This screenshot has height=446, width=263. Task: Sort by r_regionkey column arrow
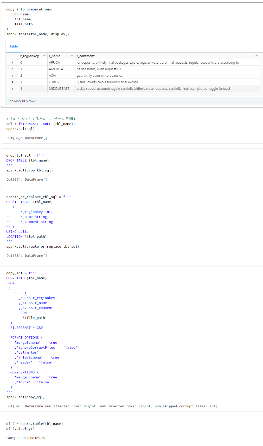(x=44, y=56)
